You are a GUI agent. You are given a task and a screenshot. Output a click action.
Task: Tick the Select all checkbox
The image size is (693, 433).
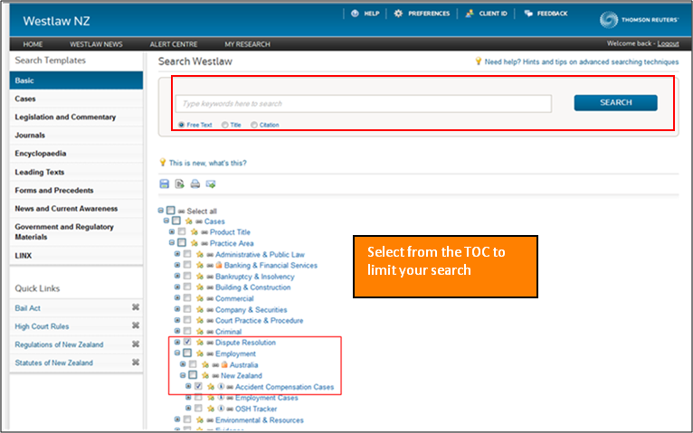(171, 211)
